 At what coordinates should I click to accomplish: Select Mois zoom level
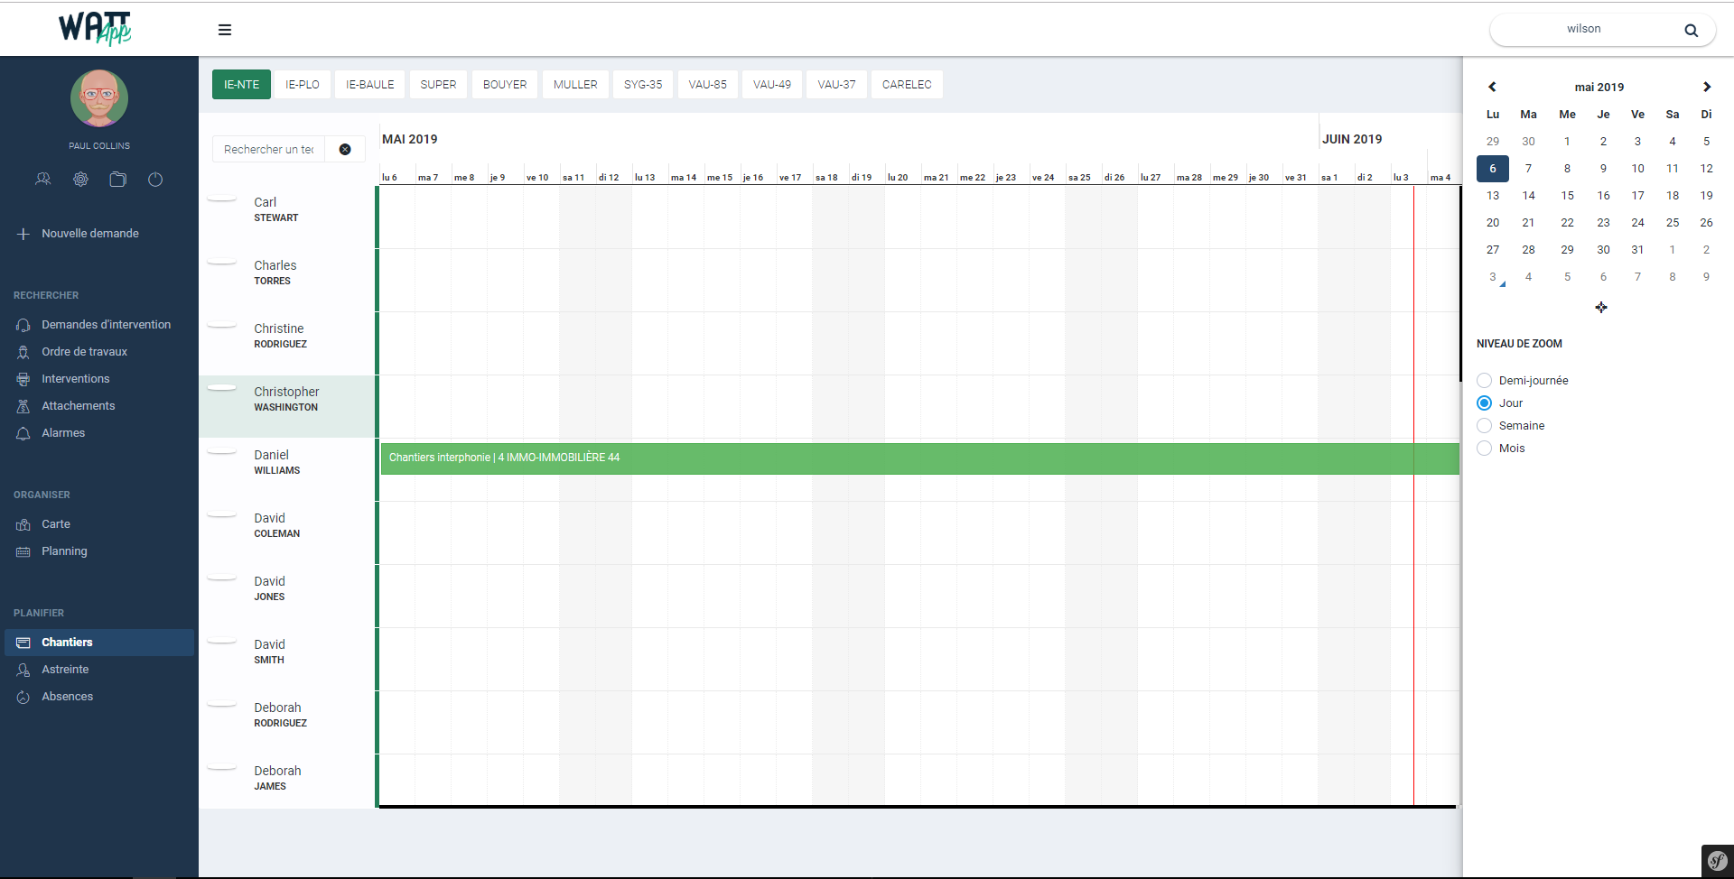1484,449
